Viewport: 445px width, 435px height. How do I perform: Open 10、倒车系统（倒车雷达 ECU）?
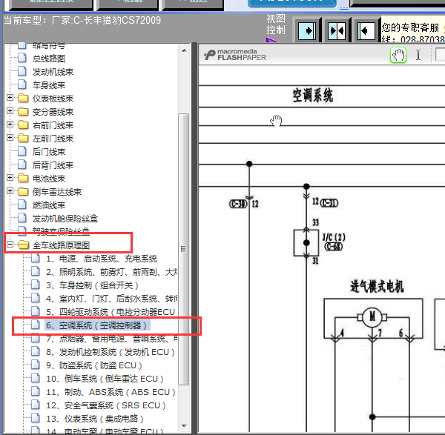tap(105, 379)
